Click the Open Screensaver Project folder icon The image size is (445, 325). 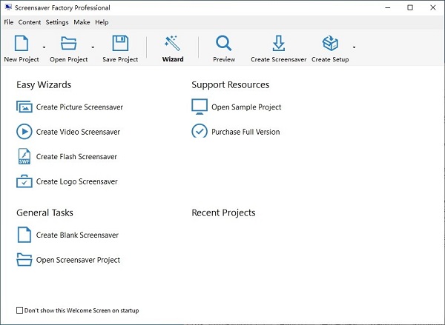point(24,260)
